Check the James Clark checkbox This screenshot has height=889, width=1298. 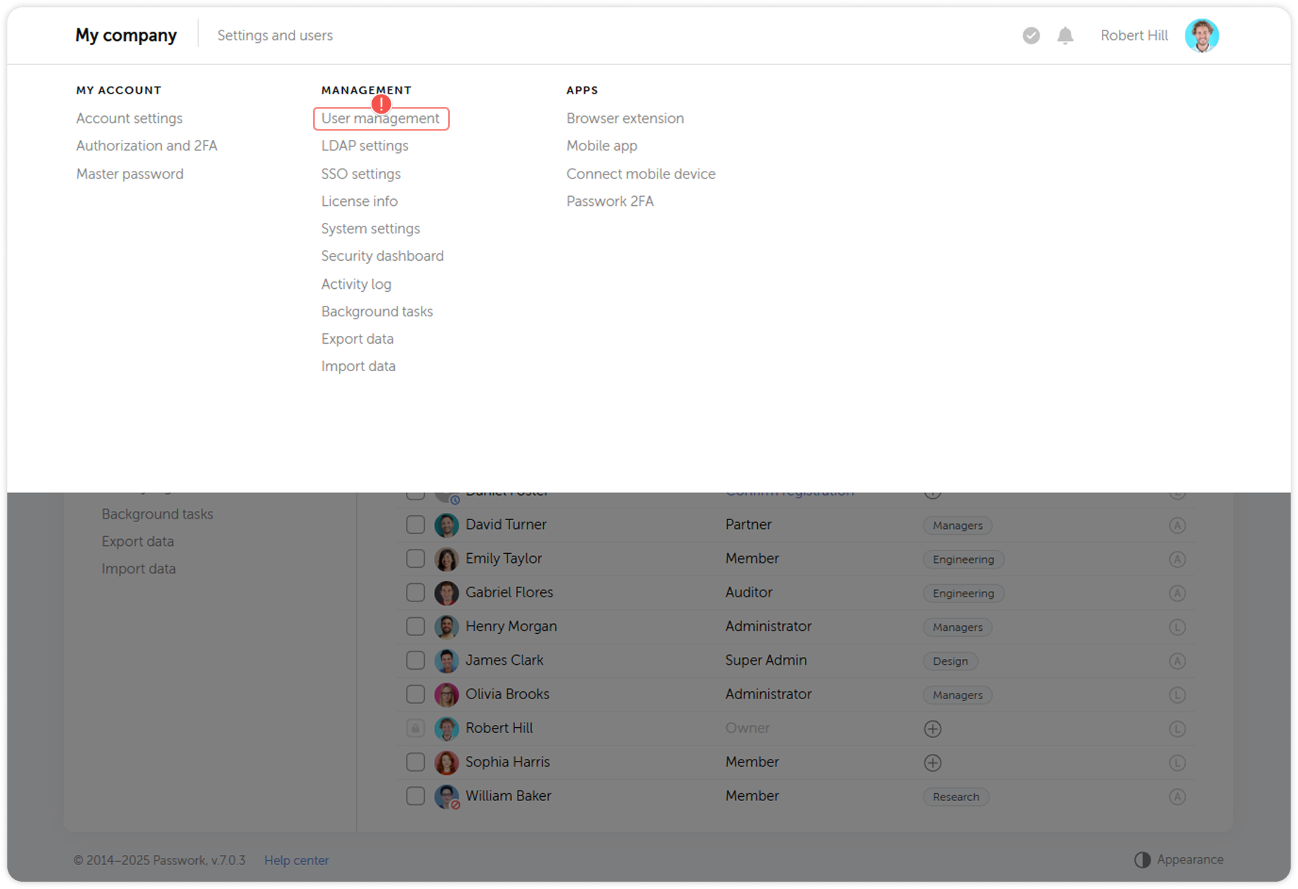[x=416, y=660]
